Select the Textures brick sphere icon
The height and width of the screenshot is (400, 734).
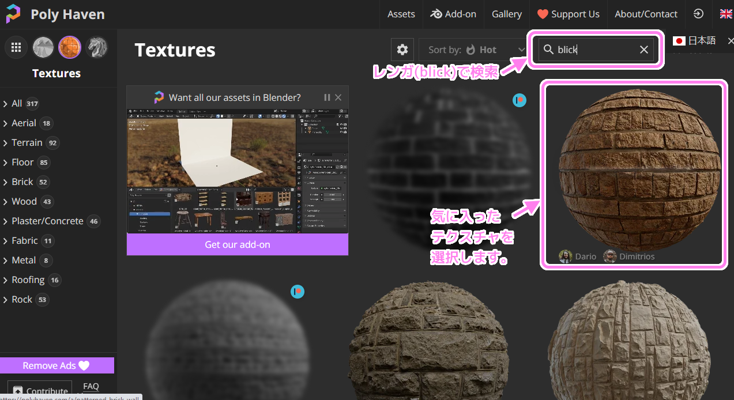[70, 47]
